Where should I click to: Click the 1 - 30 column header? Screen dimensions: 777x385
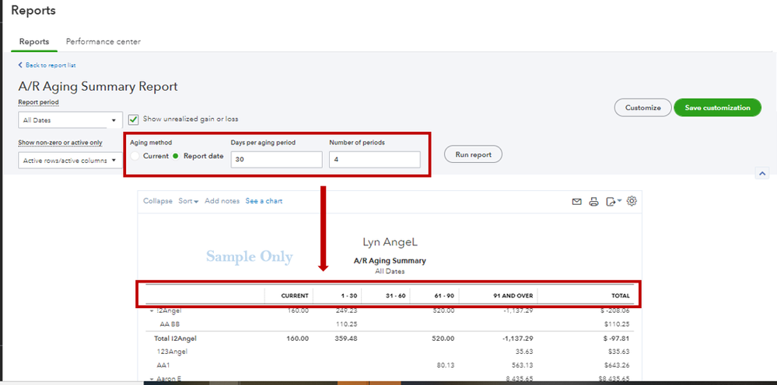348,296
